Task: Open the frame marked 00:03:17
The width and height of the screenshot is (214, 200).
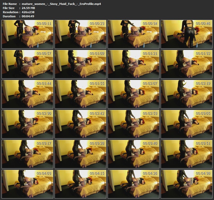Action: point(27,154)
